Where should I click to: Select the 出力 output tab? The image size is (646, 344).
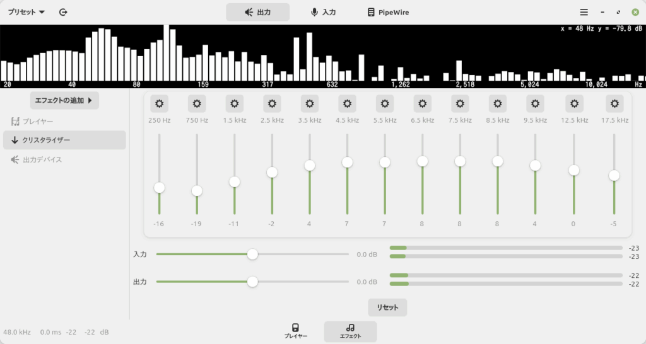(x=257, y=12)
